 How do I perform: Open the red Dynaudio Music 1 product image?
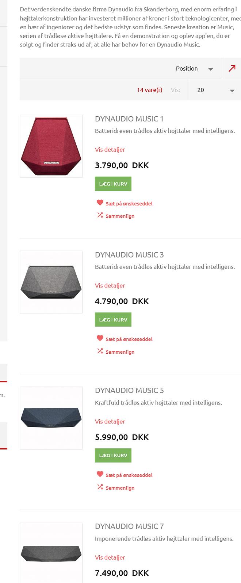[51, 146]
